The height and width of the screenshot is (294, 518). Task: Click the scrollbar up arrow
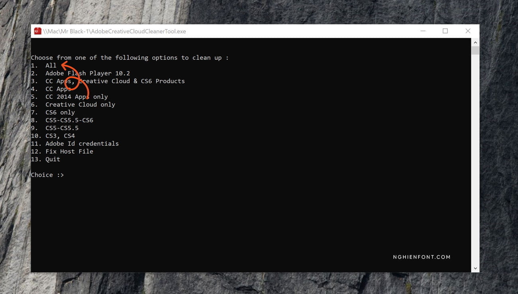click(x=475, y=42)
